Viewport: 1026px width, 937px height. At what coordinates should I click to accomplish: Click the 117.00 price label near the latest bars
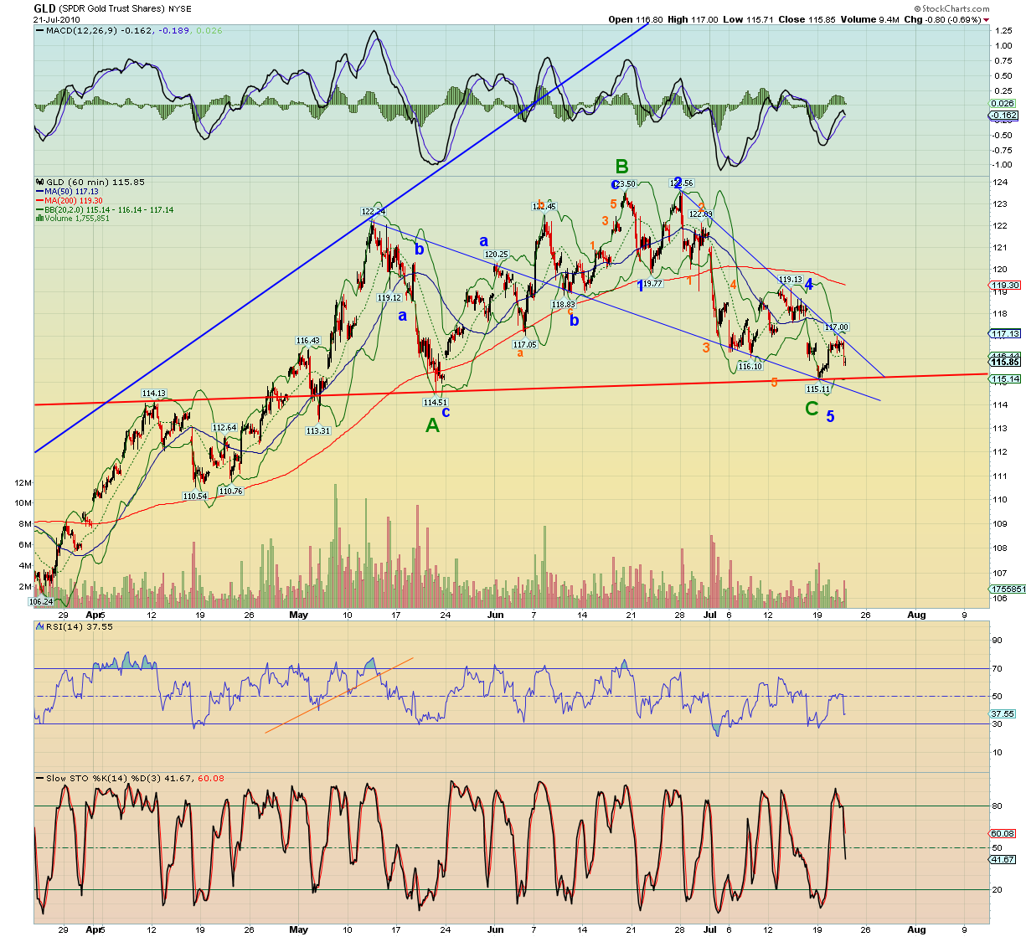tap(837, 327)
